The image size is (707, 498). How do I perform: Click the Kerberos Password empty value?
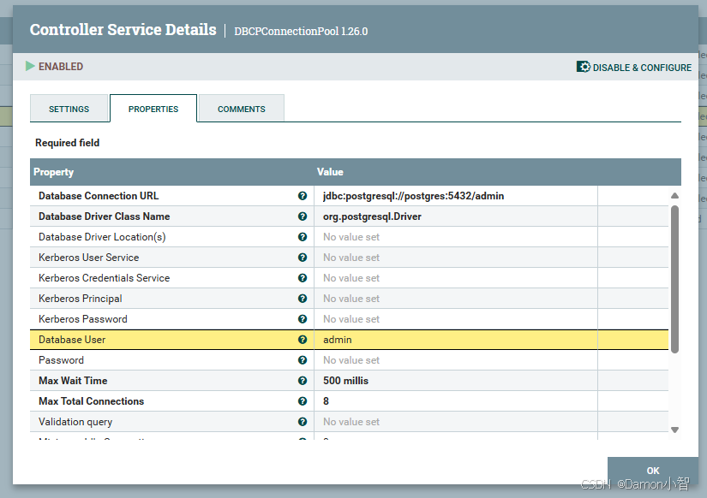(351, 319)
